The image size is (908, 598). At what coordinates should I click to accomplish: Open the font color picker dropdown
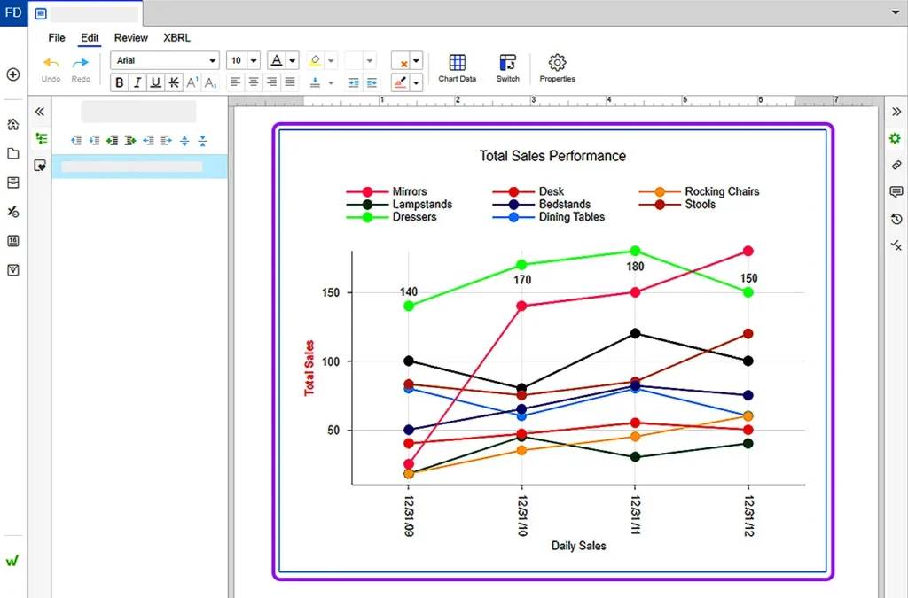293,60
